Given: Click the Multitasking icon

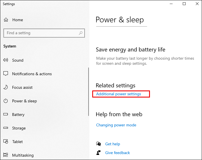Looking at the screenshot, I should coord(6,155).
